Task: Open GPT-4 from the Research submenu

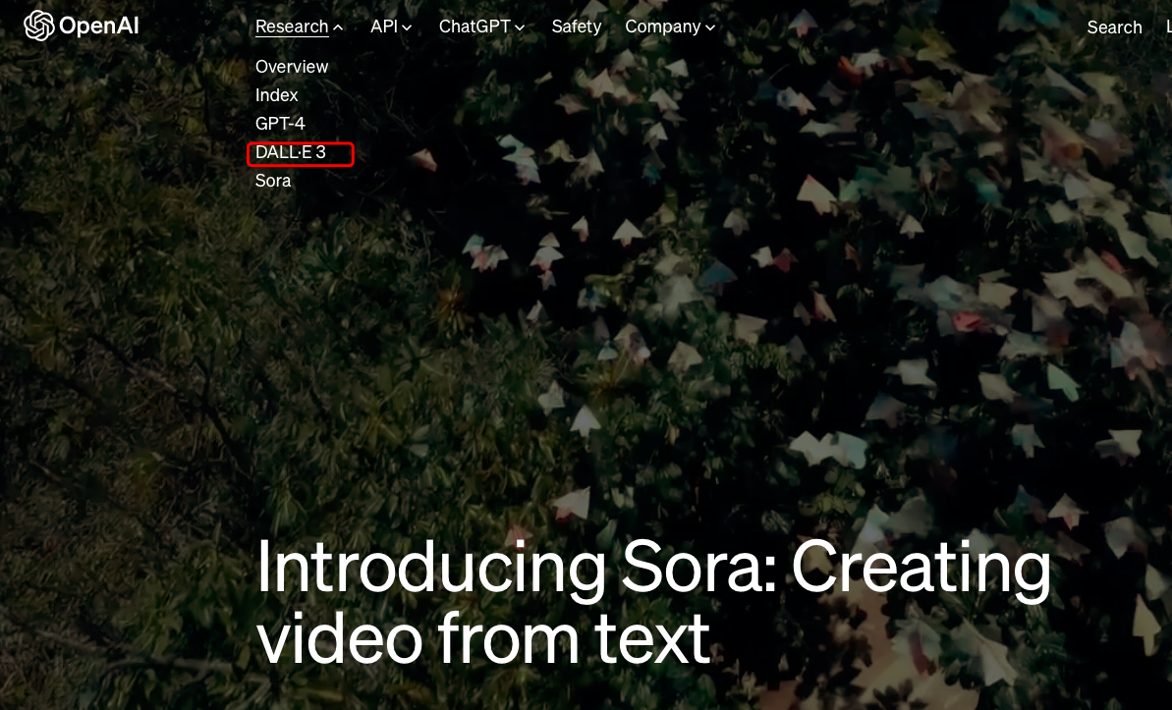Action: [280, 124]
